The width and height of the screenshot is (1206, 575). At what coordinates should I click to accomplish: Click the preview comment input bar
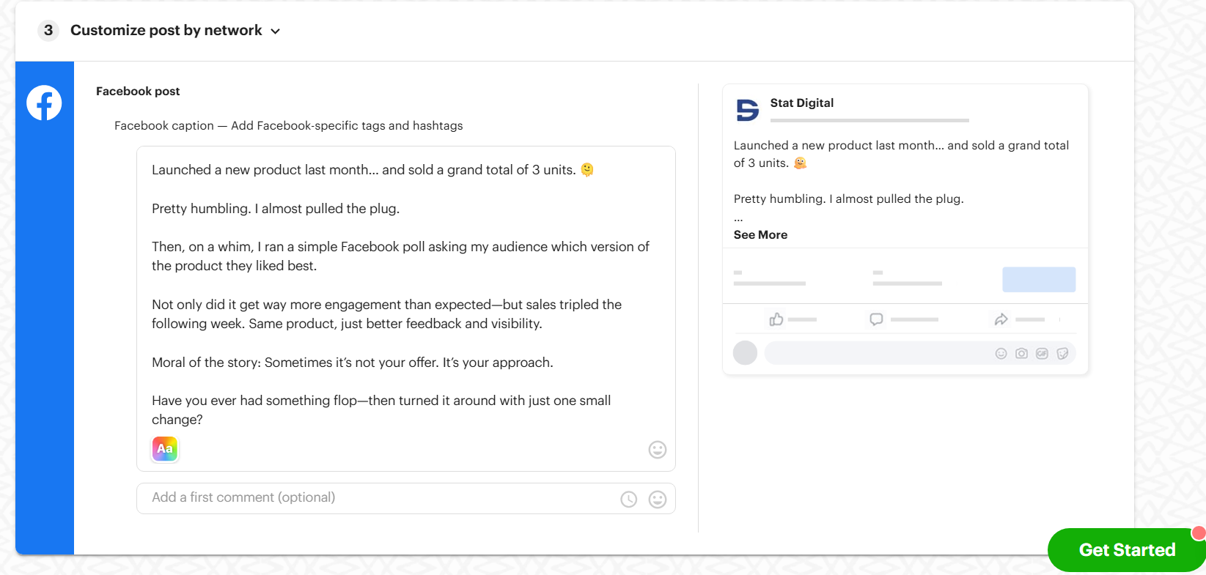920,353
